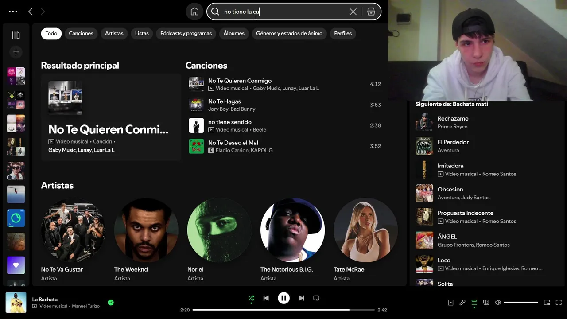Open artist No Te Va Gustar
The height and width of the screenshot is (319, 567).
[73, 240]
